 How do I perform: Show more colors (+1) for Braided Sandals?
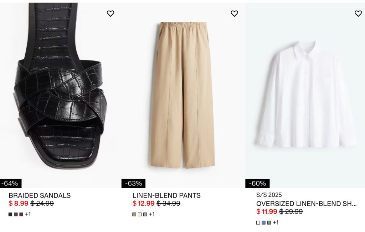28,214
